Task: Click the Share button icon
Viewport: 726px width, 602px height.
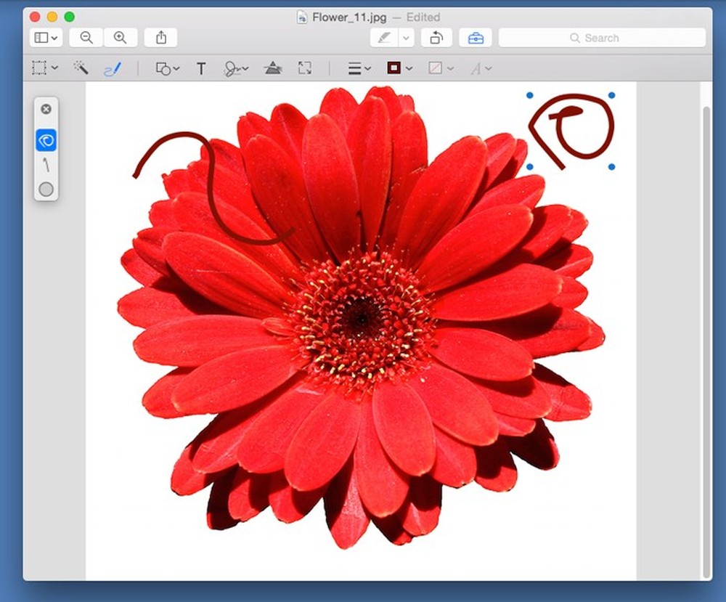Action: (x=161, y=38)
